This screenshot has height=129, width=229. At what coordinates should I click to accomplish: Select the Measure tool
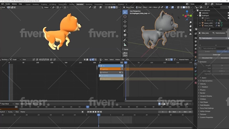click(x=125, y=44)
